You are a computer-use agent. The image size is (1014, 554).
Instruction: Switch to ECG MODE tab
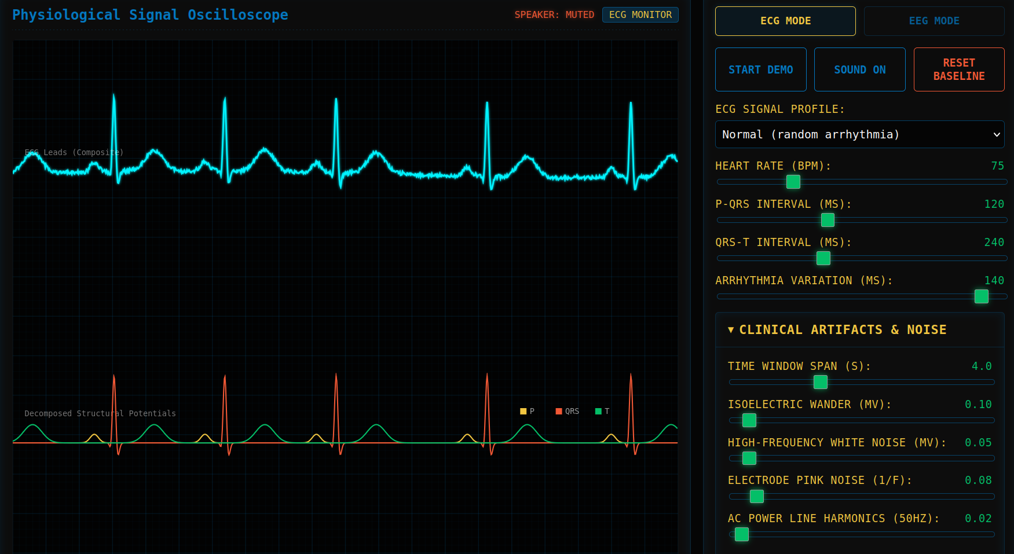click(785, 21)
